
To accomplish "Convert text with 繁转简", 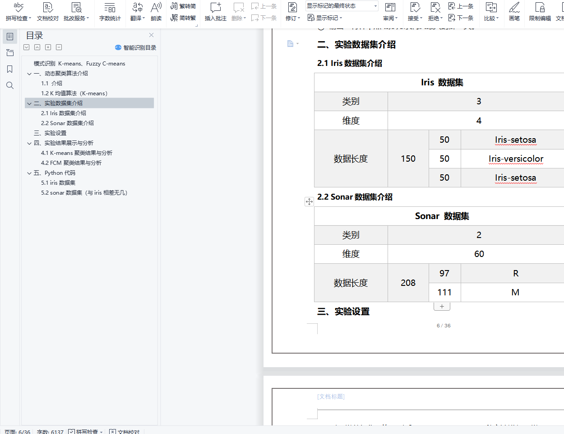I will [183, 6].
